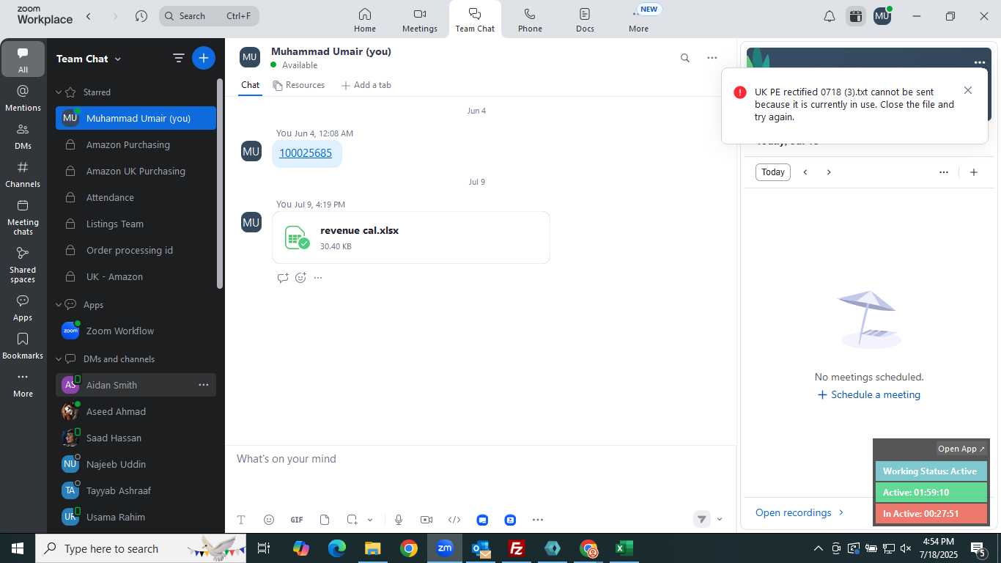Open the Order processing id channel
This screenshot has width=1001, height=563.
point(136,250)
